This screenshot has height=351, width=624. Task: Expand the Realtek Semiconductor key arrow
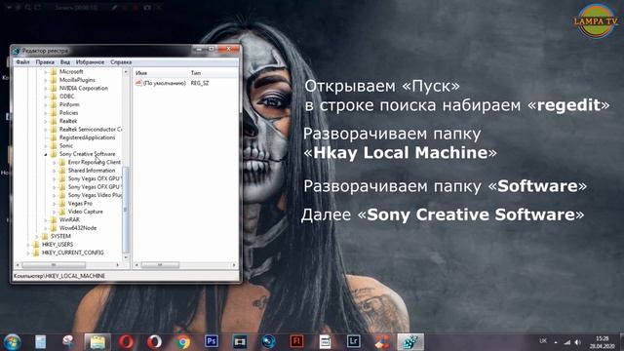click(x=46, y=130)
